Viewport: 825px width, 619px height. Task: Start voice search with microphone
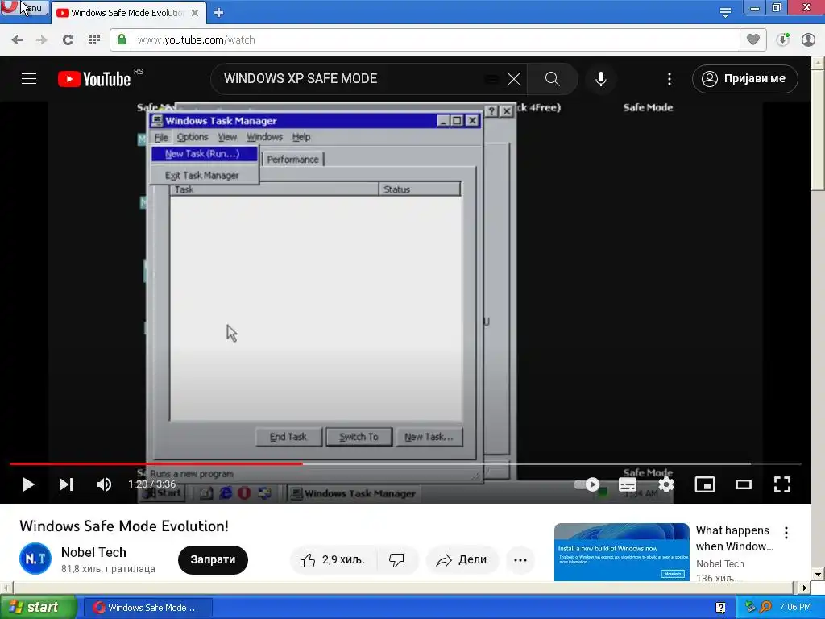click(x=601, y=79)
